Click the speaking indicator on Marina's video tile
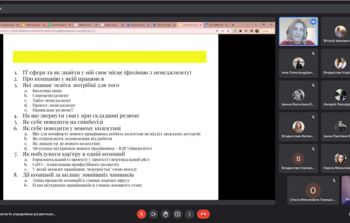The height and width of the screenshot is (223, 350). tap(313, 22)
